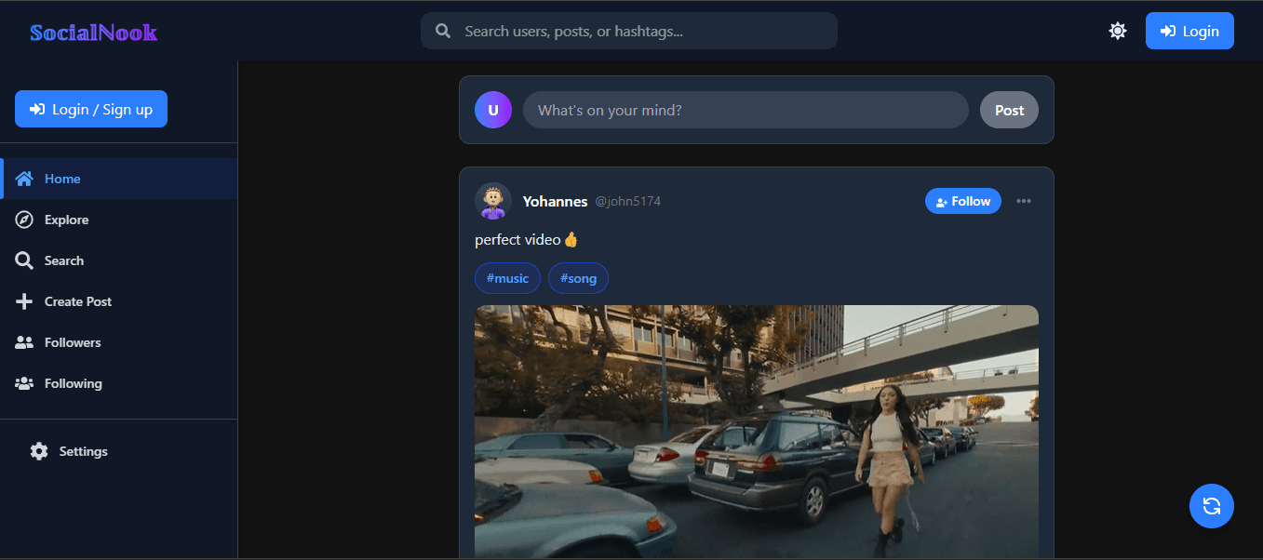Click the Following group icon
This screenshot has height=560, width=1263.
(x=24, y=383)
